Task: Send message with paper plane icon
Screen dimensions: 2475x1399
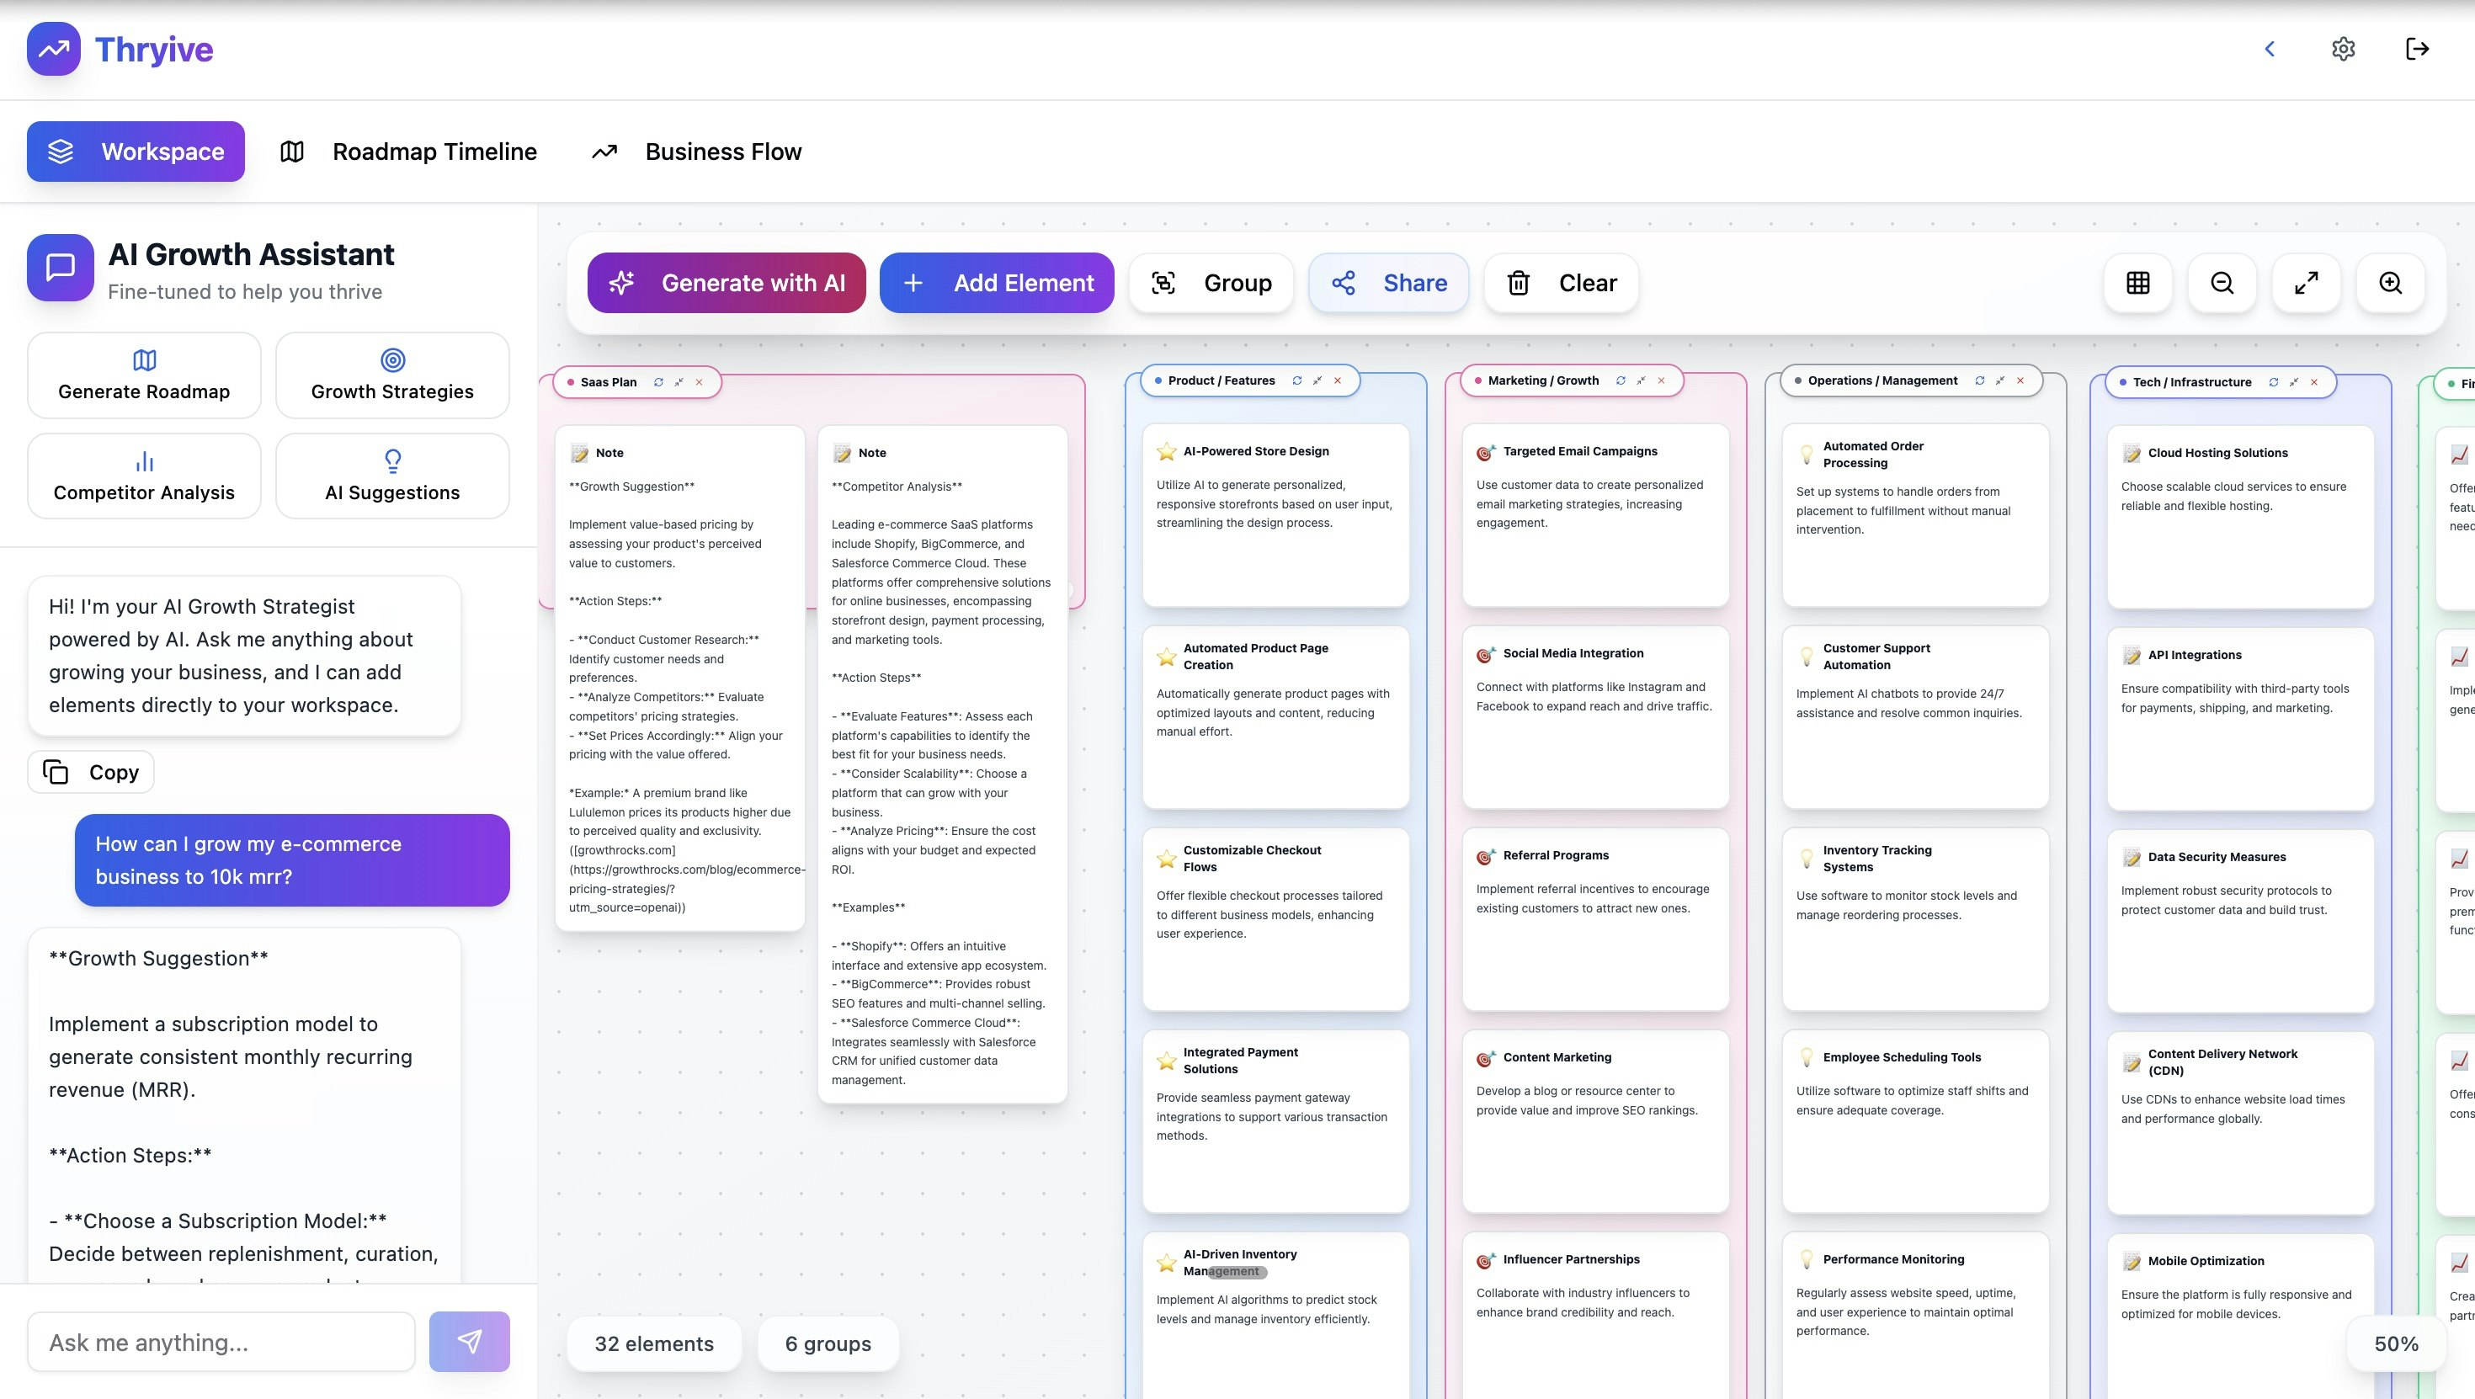Action: point(469,1342)
